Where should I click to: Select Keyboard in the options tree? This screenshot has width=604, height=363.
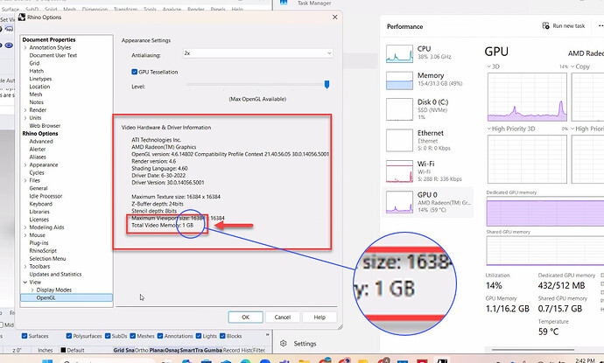[40, 204]
